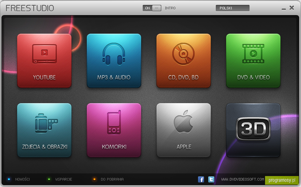
Task: Open the red YouTube tile
Action: click(x=44, y=61)
